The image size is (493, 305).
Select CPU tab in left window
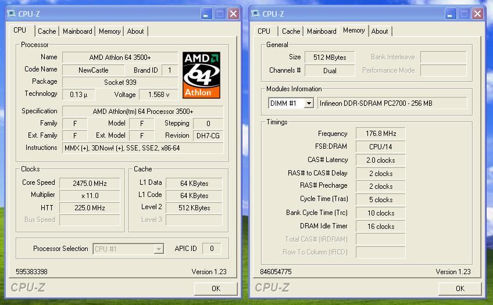(20, 30)
